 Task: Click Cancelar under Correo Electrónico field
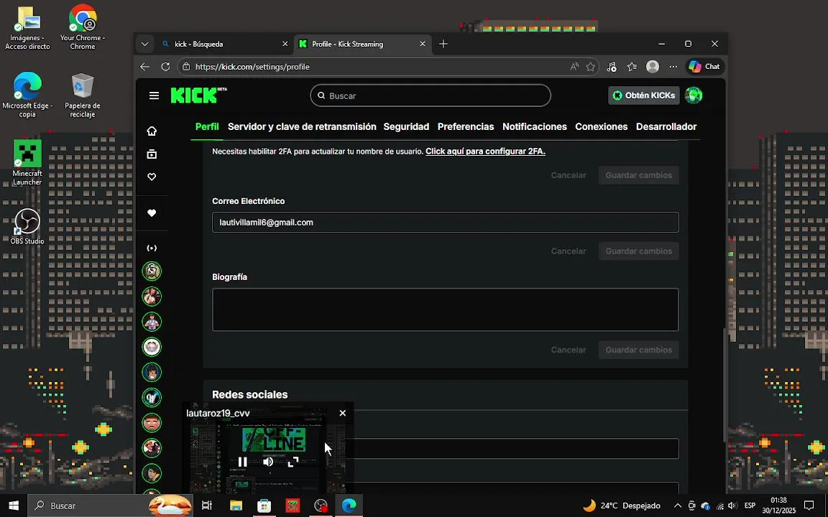coord(569,251)
